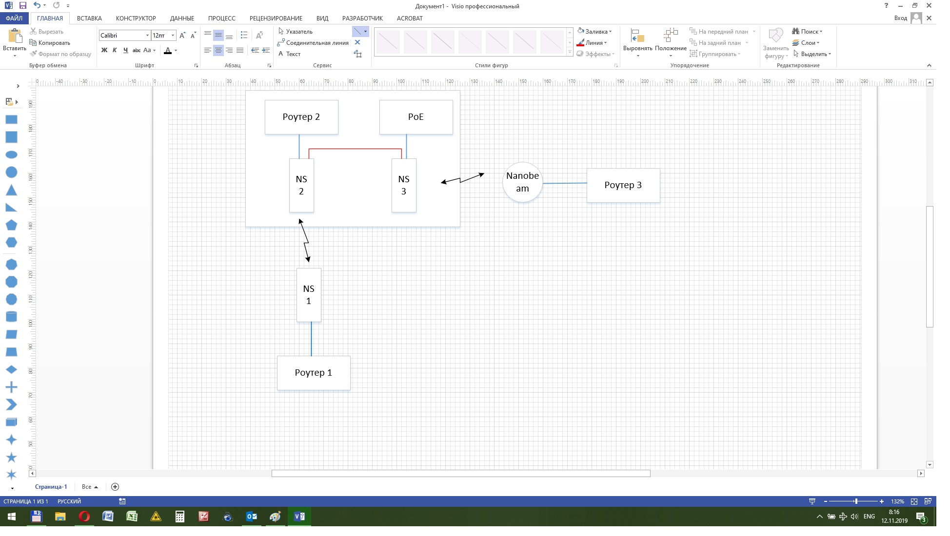The height and width of the screenshot is (536, 950).
Task: Open the 12пт font size dropdown
Action: 173,36
